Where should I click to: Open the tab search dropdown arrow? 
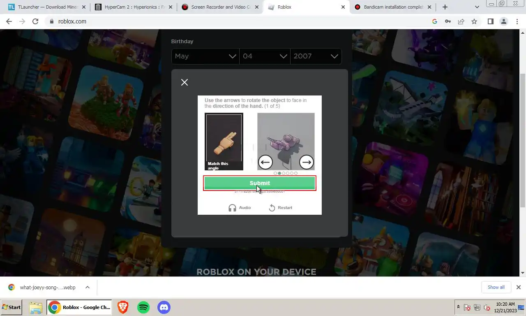tap(477, 7)
